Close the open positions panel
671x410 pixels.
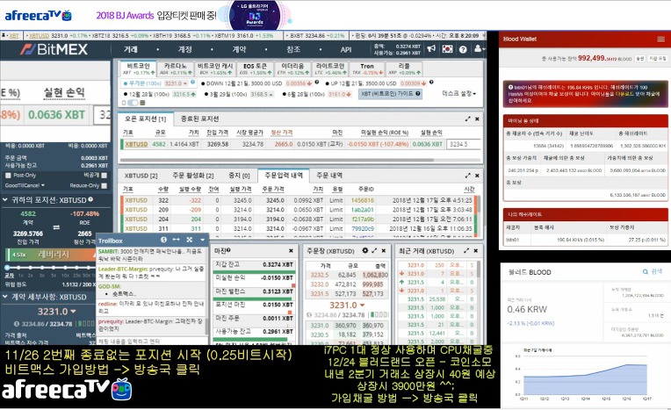click(477, 119)
